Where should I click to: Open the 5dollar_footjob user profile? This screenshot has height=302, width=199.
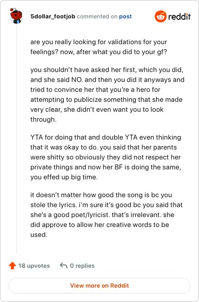53,16
